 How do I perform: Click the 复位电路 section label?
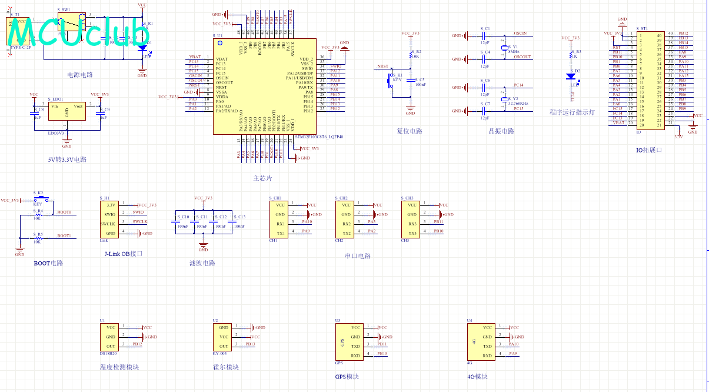tap(410, 131)
